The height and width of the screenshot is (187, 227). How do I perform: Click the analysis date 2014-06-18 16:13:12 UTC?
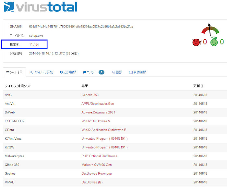pos(47,53)
